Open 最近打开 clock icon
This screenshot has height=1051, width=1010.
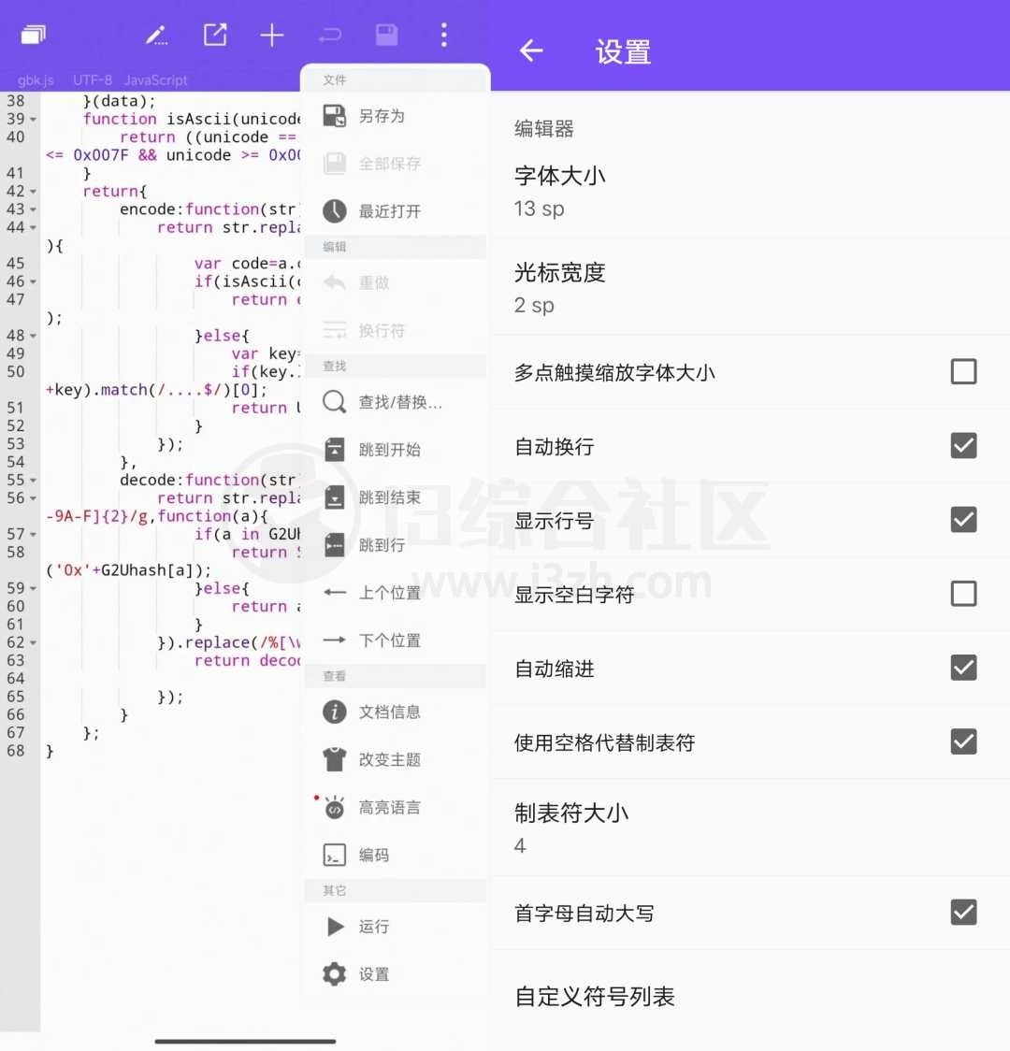coord(335,211)
